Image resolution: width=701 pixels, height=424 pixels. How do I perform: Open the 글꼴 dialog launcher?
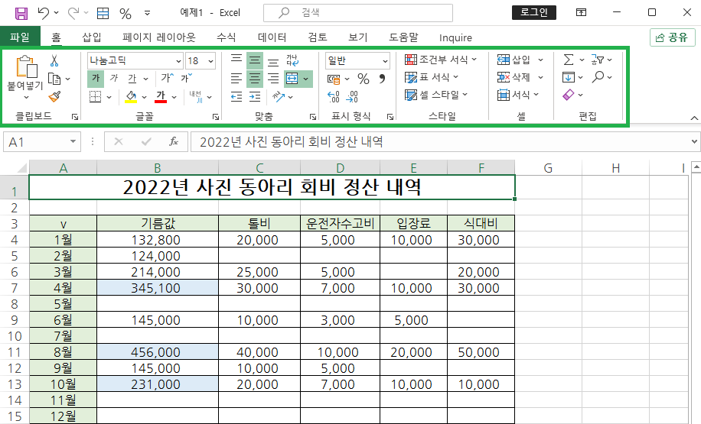pos(216,116)
